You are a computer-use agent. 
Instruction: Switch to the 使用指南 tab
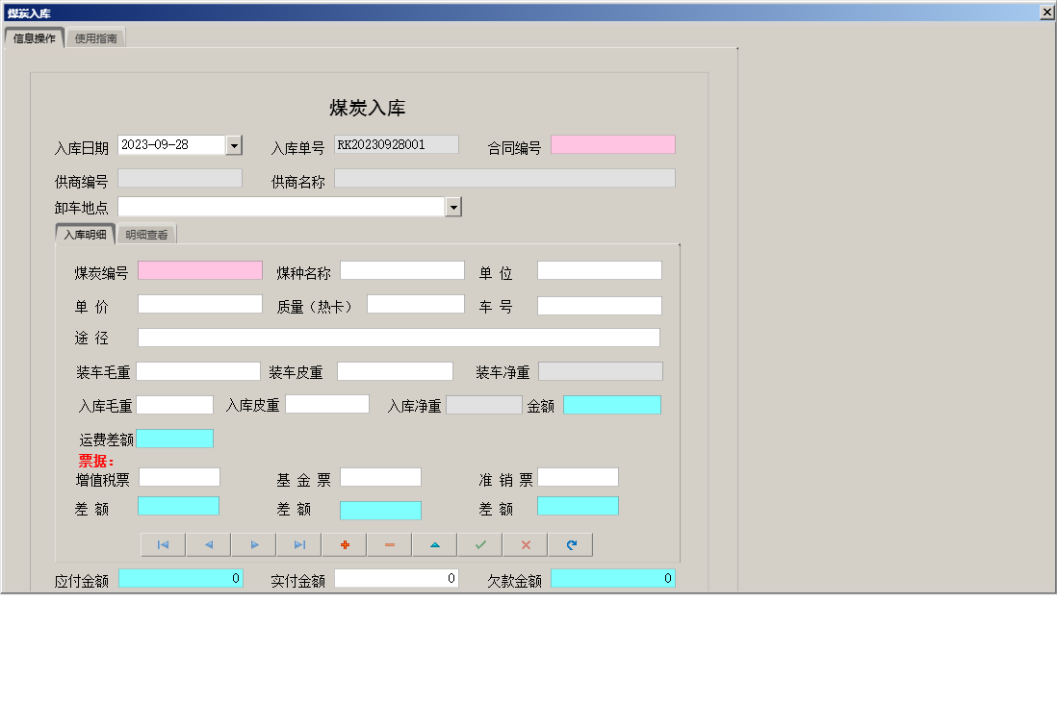pos(95,38)
